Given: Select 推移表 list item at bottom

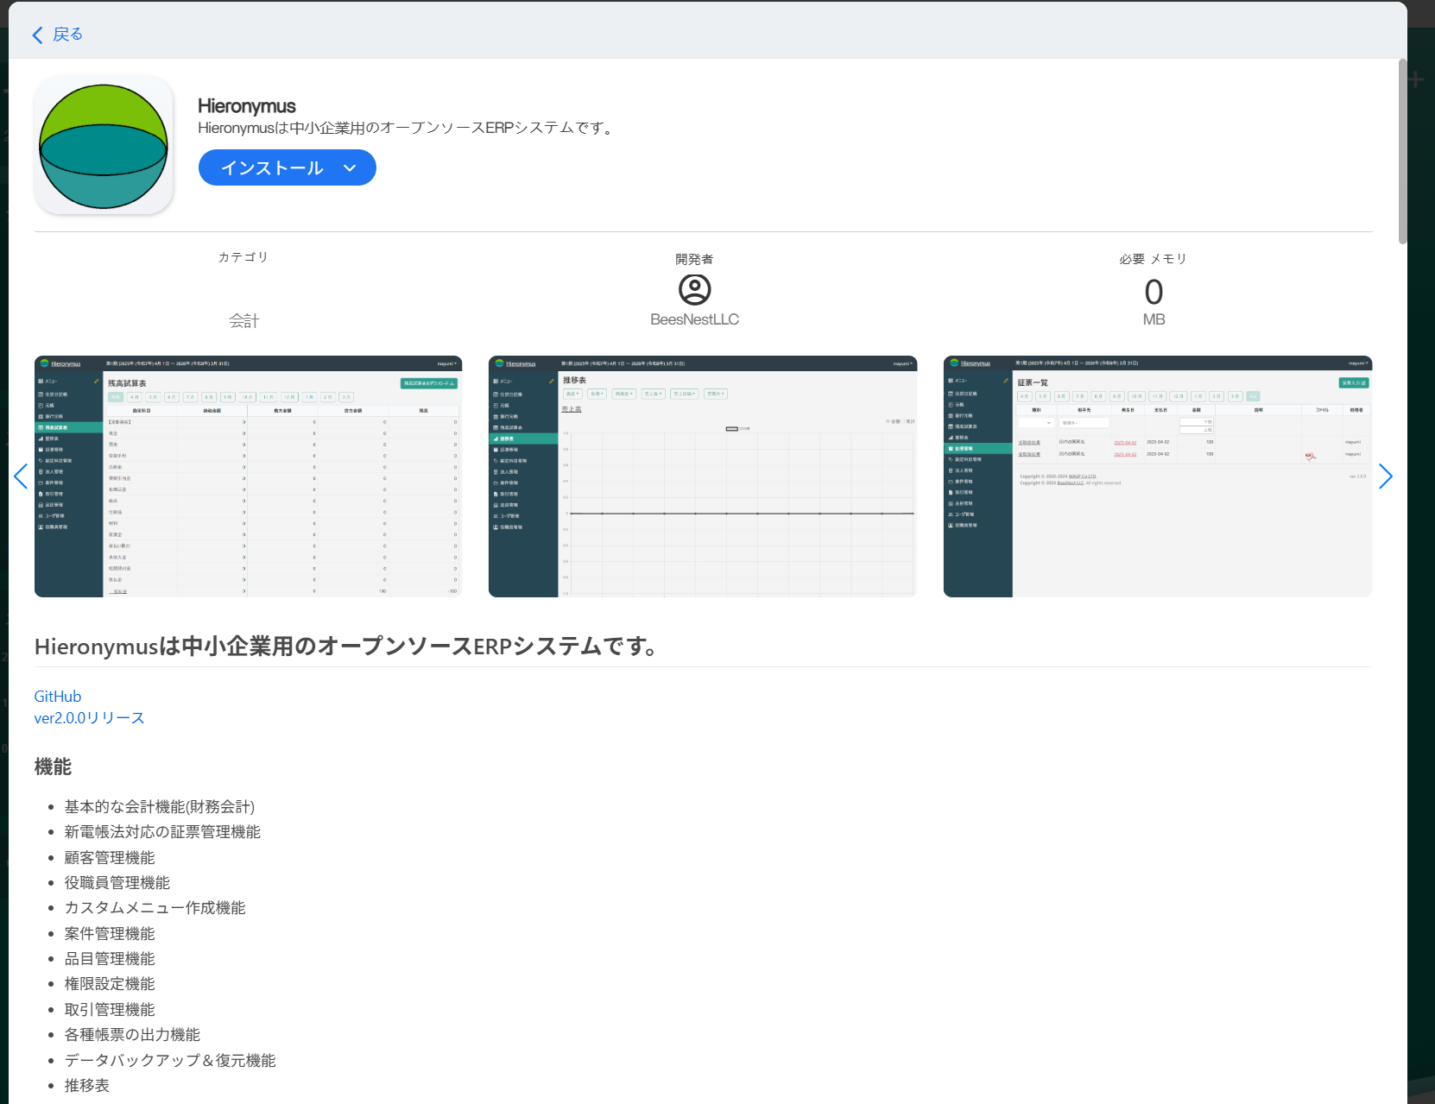Looking at the screenshot, I should (87, 1086).
